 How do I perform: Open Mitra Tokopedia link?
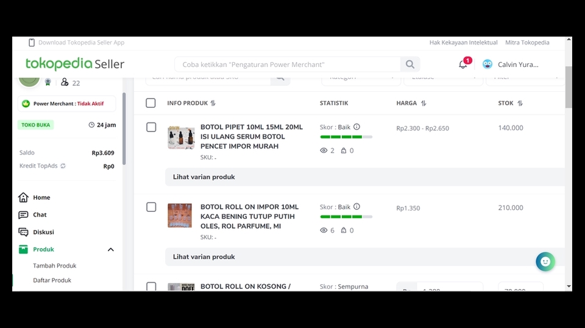(x=527, y=43)
